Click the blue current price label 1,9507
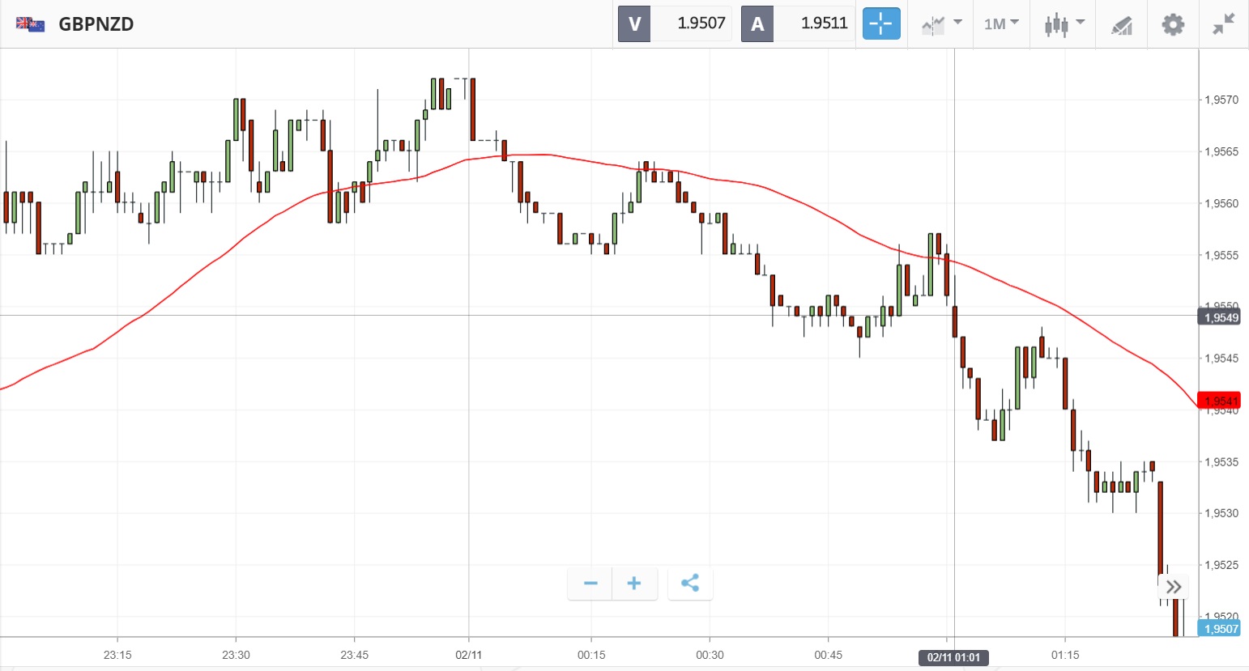Viewport: 1249px width, 671px height. 1219,629
